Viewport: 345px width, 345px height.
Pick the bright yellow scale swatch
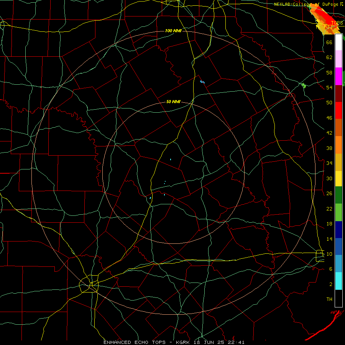[338, 178]
